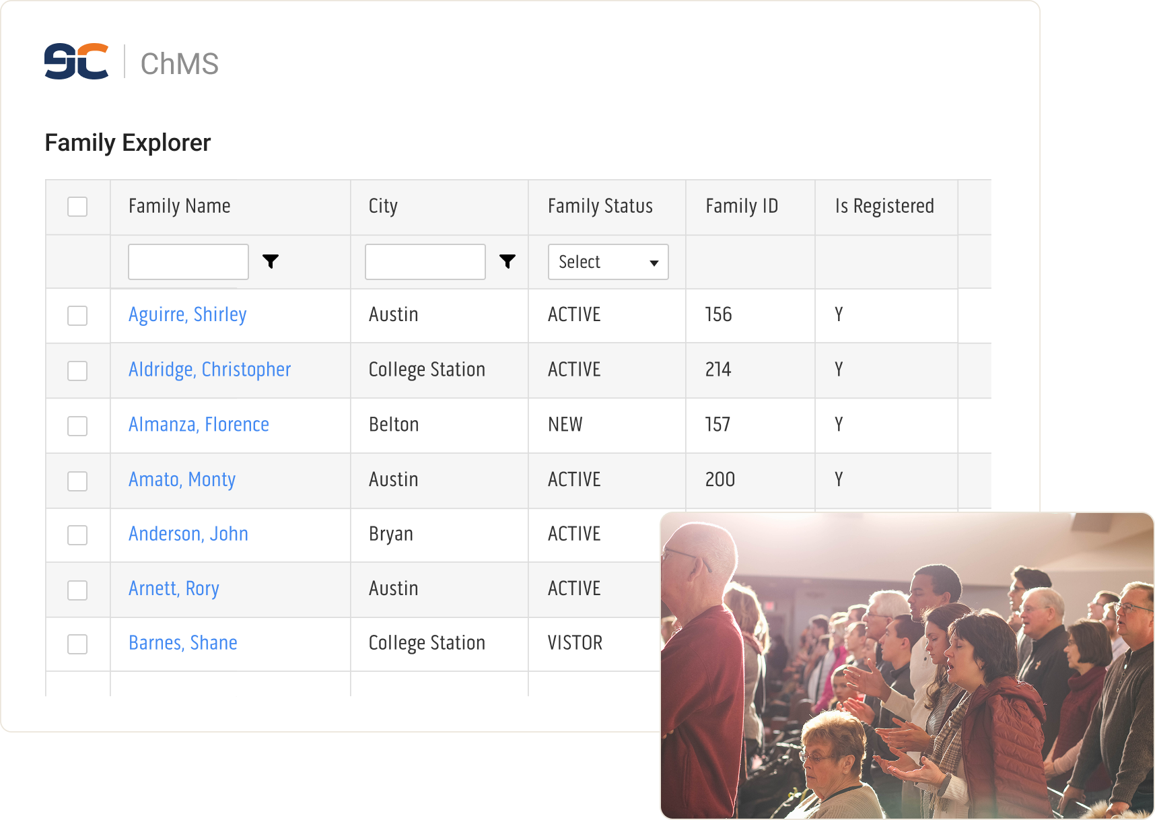The height and width of the screenshot is (820, 1155).
Task: Tick the checkbox beside Barnes, Shane
Action: pyautogui.click(x=77, y=644)
